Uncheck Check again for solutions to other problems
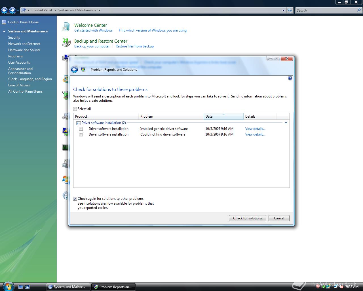The width and height of the screenshot is (363, 291). click(75, 199)
